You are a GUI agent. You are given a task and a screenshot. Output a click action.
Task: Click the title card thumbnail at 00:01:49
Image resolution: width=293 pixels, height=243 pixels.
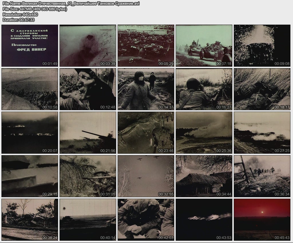tap(30, 46)
